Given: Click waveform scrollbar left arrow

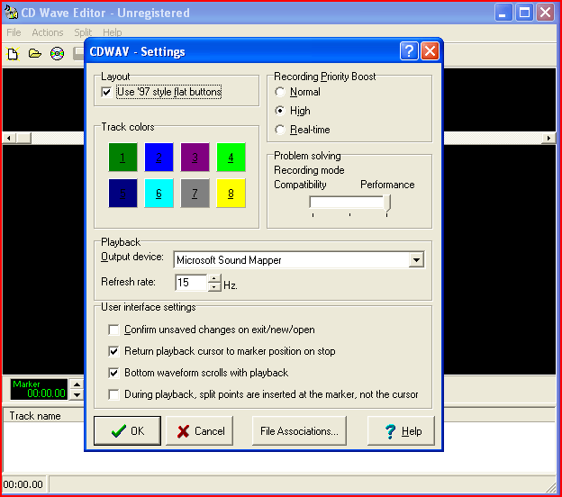Looking at the screenshot, I should coord(9,138).
